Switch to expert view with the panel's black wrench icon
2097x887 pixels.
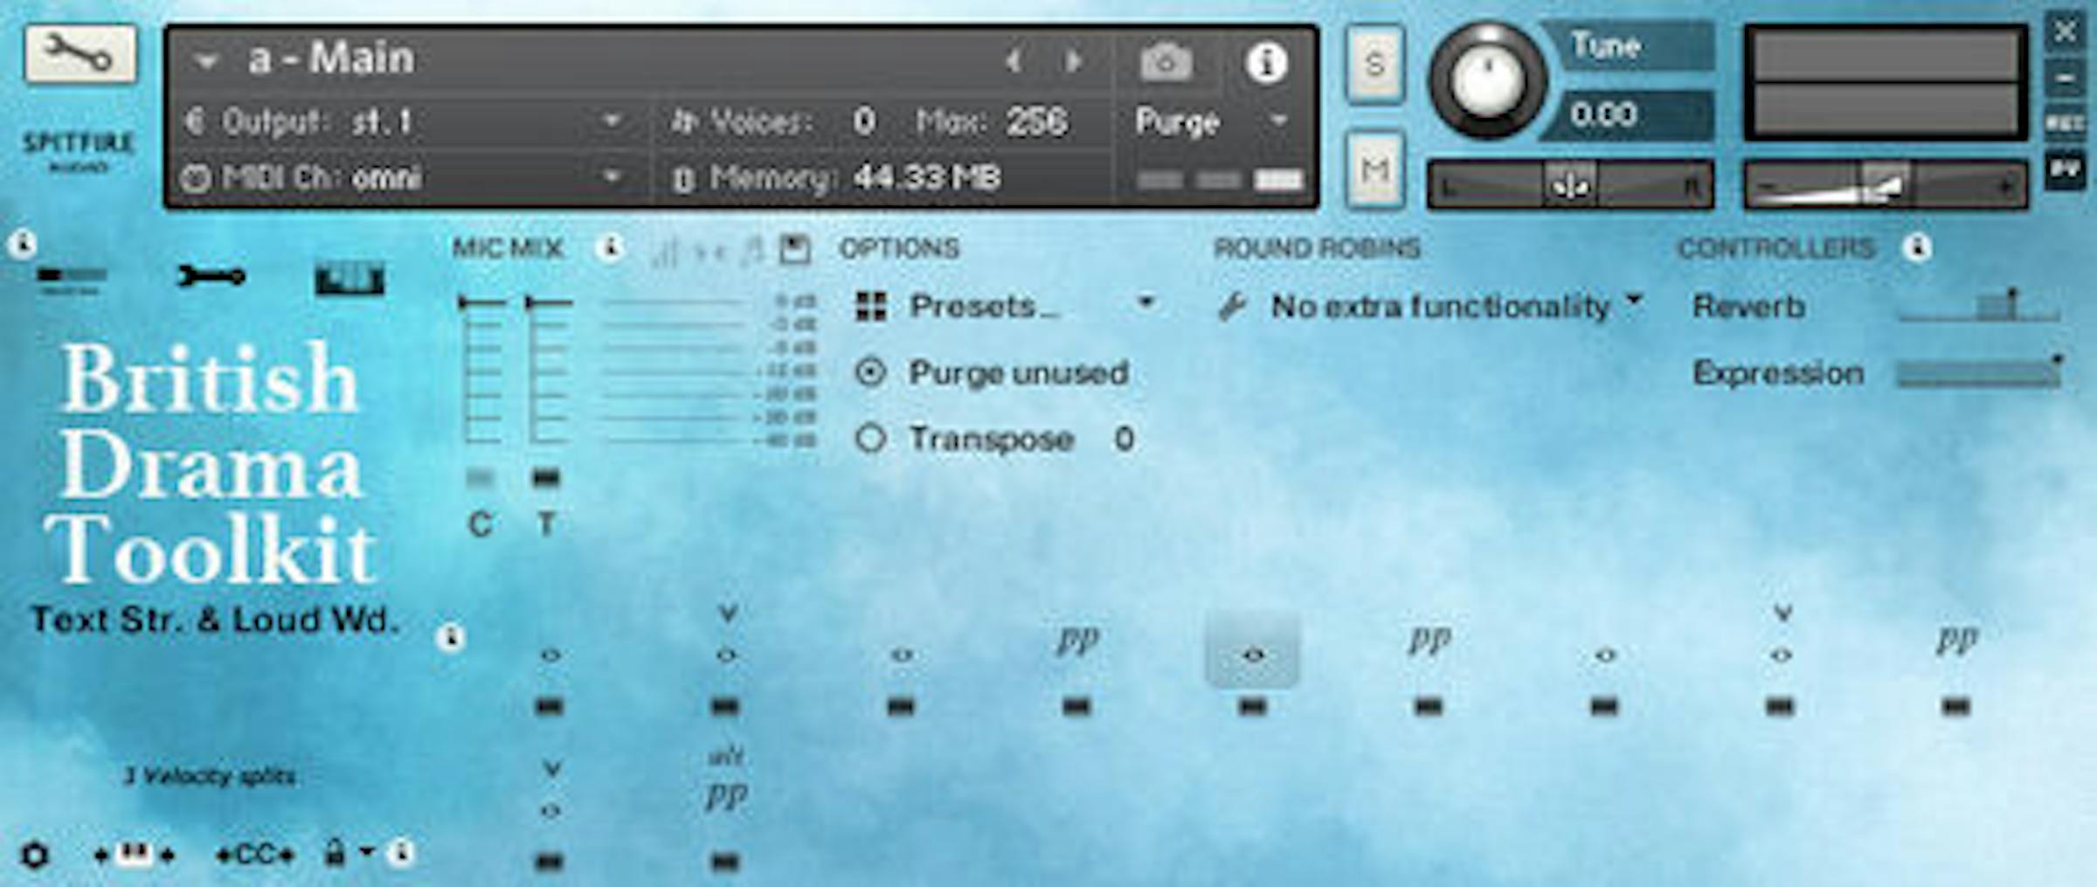[211, 277]
